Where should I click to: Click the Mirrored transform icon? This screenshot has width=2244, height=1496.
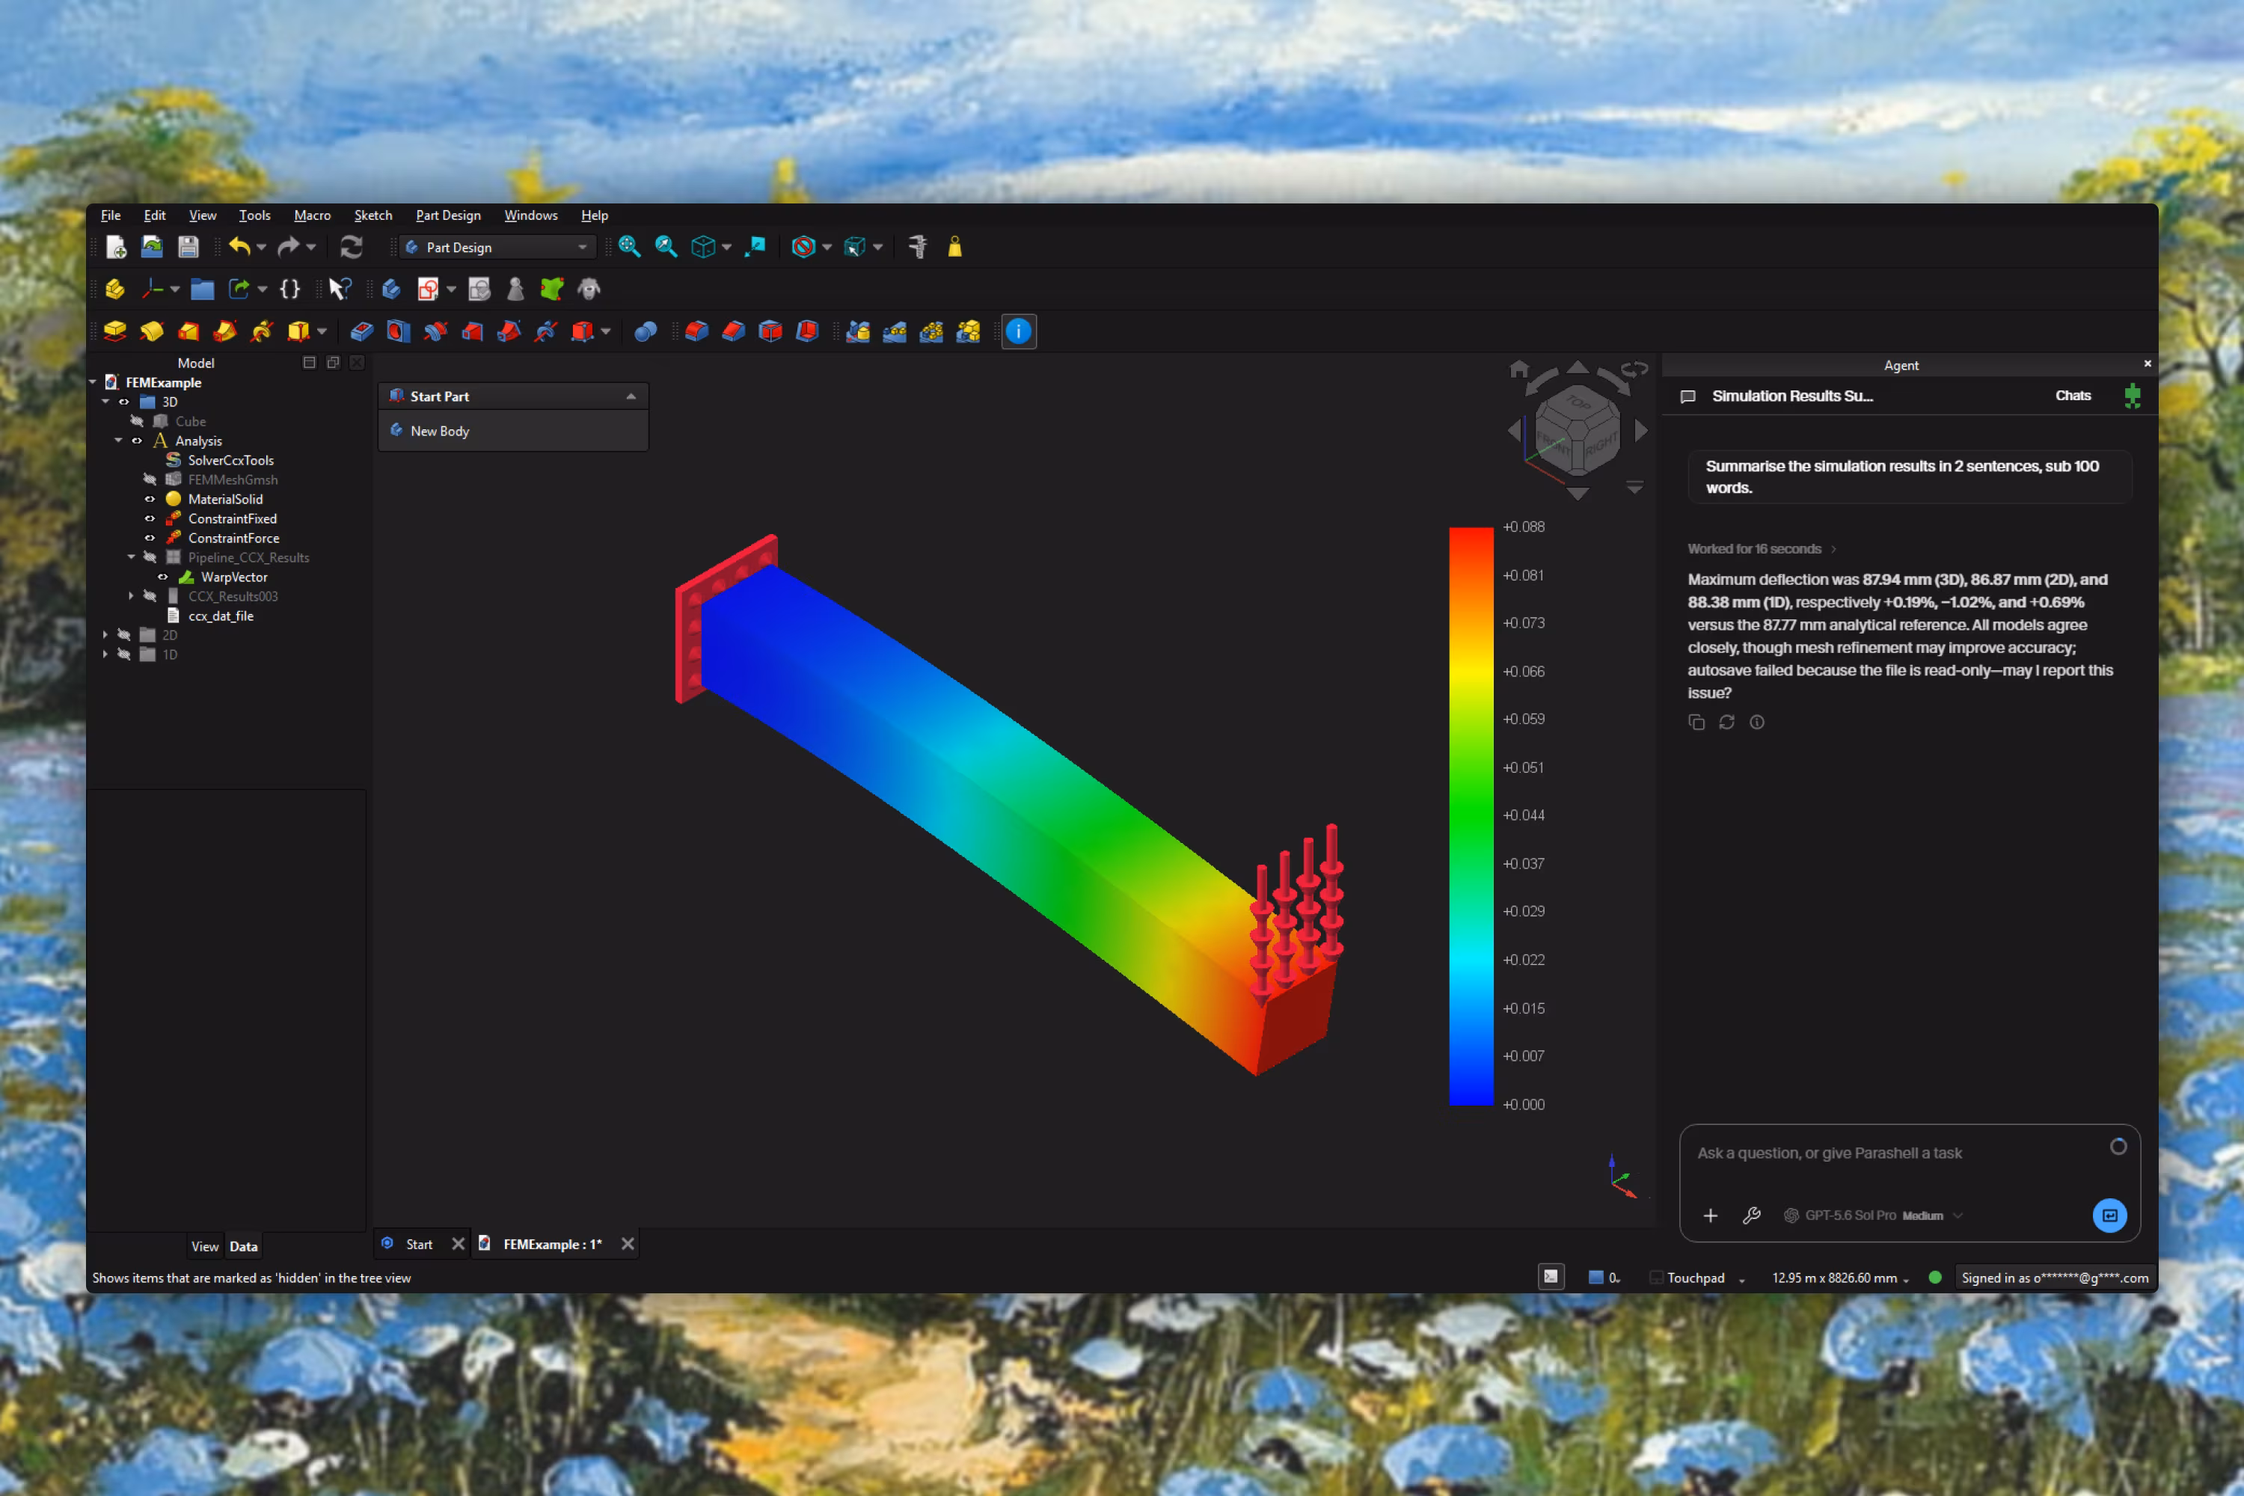(x=856, y=331)
